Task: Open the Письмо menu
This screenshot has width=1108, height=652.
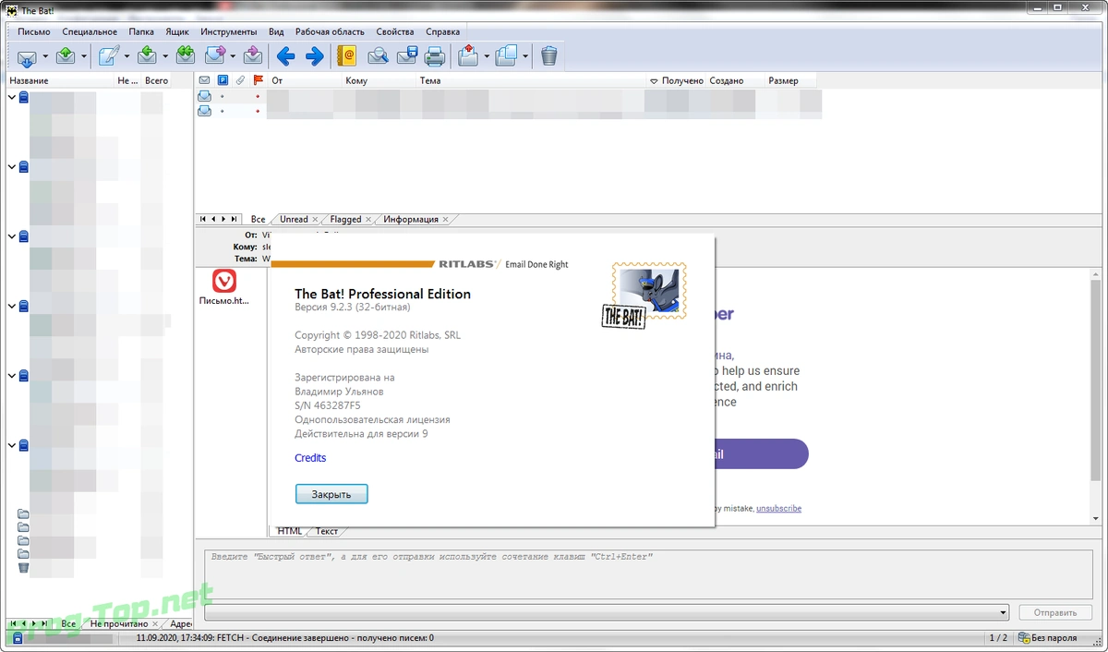Action: tap(34, 31)
